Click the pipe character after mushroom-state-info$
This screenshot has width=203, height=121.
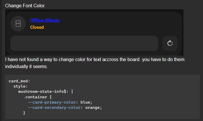click(x=72, y=92)
